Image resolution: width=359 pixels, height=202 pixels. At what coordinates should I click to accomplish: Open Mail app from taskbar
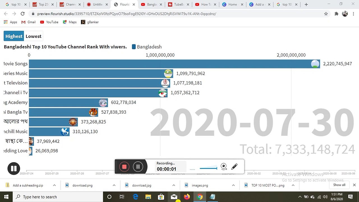click(x=174, y=197)
